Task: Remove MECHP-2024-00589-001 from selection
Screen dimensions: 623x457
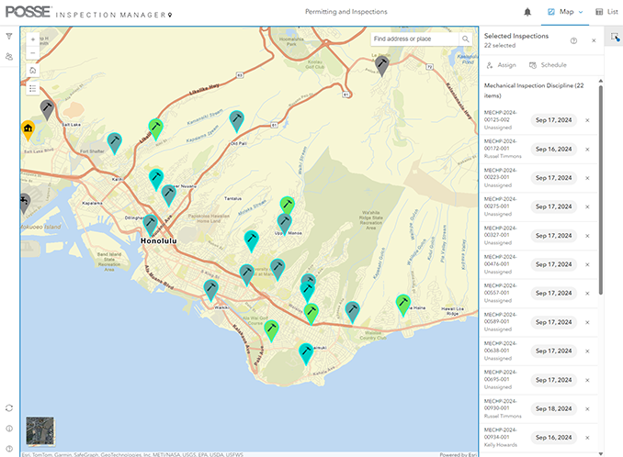Action: (587, 322)
